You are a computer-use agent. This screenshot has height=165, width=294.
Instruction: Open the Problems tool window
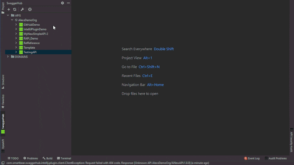pyautogui.click(x=31, y=158)
